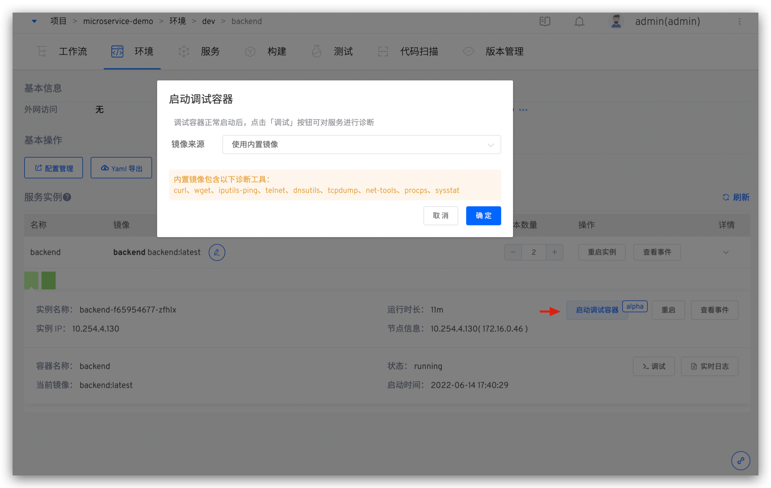Switch to the 工作流 tab
Screen dimensions: 771x488
(73, 51)
